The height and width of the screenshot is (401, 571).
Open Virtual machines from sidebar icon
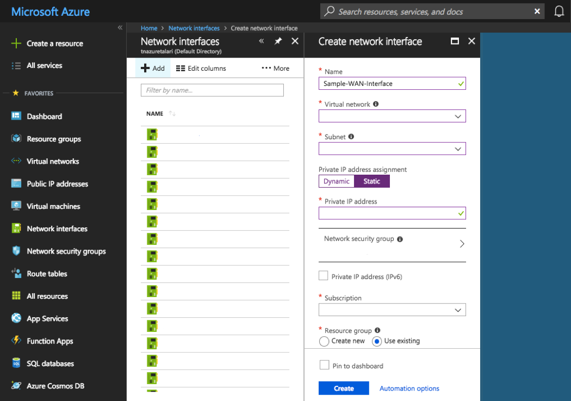click(x=16, y=206)
